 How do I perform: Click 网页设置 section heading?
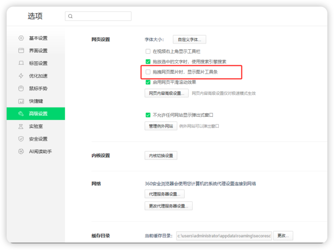click(101, 39)
